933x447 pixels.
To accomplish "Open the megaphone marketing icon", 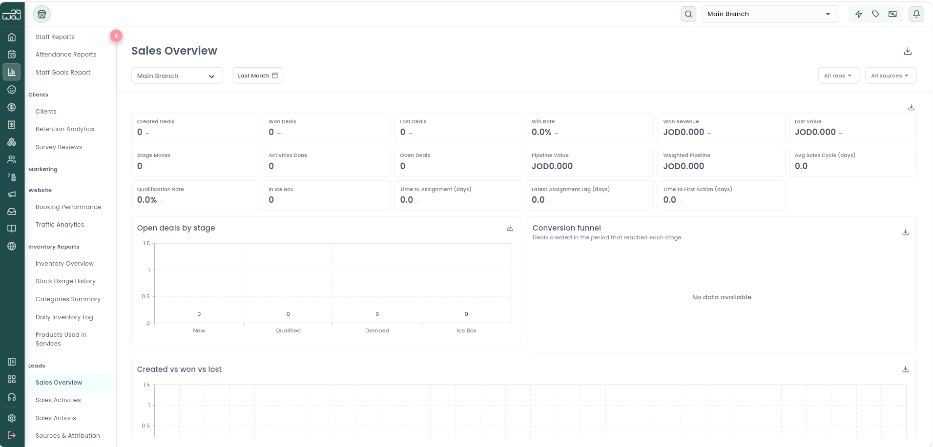I will 12,194.
